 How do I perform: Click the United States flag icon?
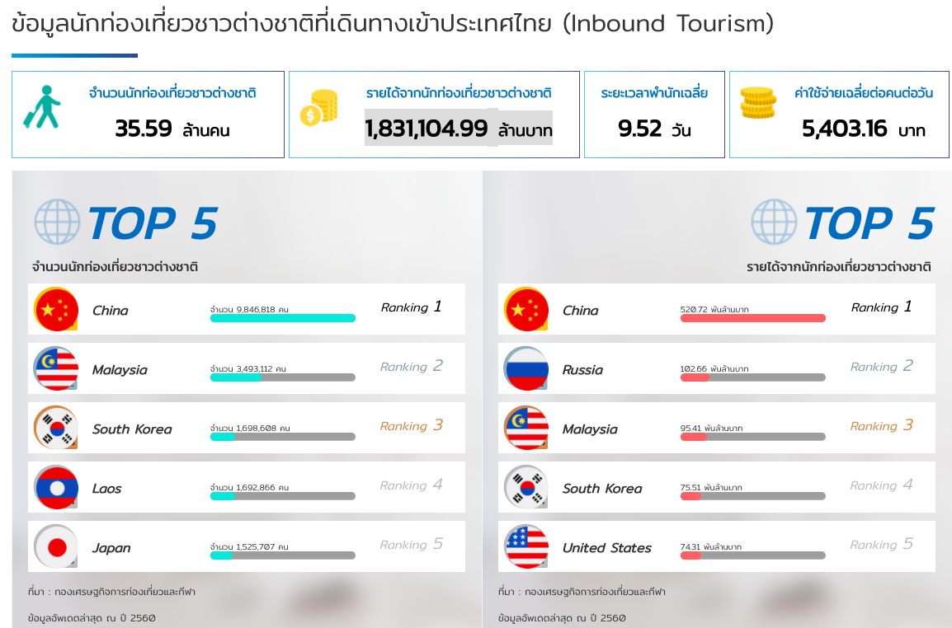(x=526, y=546)
